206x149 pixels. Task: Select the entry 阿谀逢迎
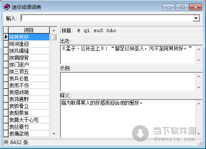(29, 44)
